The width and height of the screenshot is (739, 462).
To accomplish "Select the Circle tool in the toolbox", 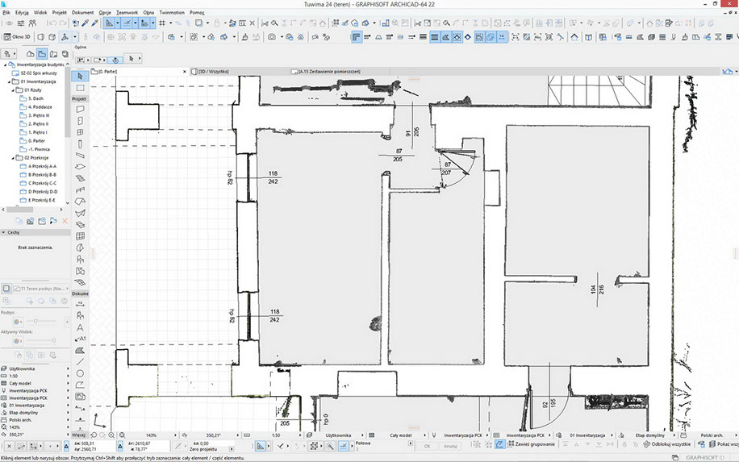I will (x=80, y=373).
